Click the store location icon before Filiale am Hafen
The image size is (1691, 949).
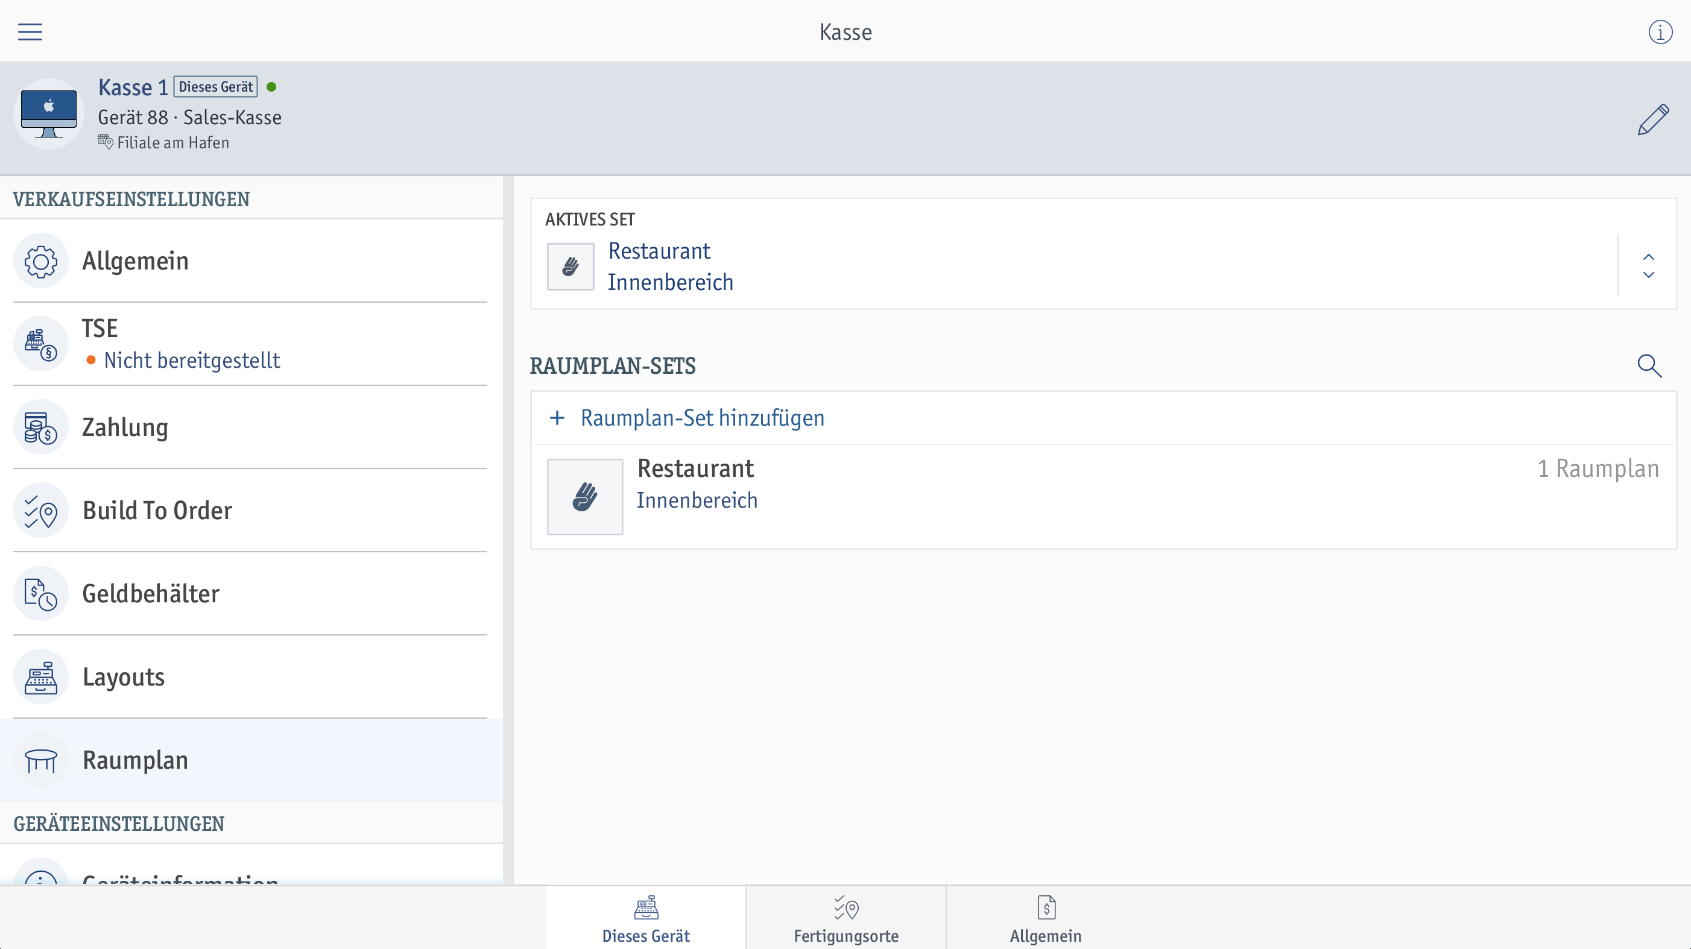105,142
